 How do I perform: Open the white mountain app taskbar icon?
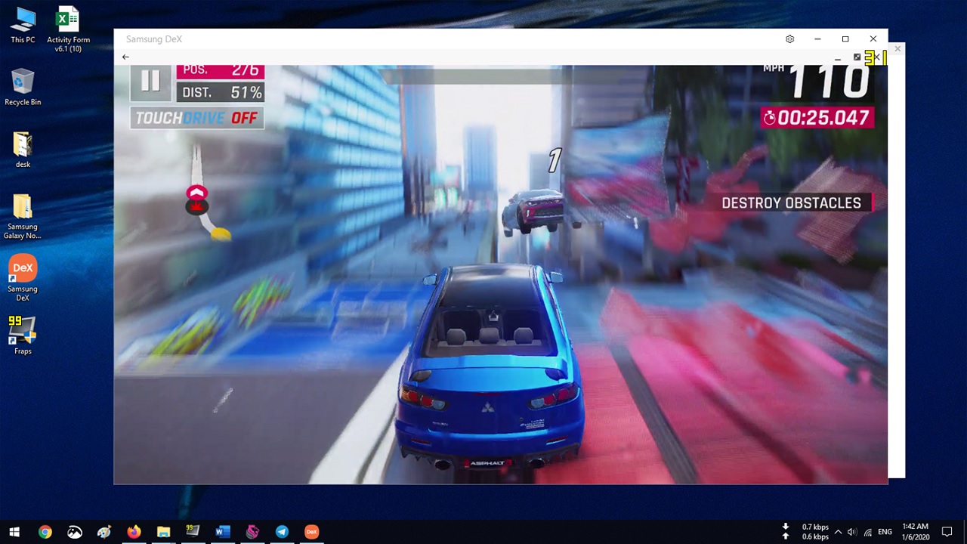75,532
